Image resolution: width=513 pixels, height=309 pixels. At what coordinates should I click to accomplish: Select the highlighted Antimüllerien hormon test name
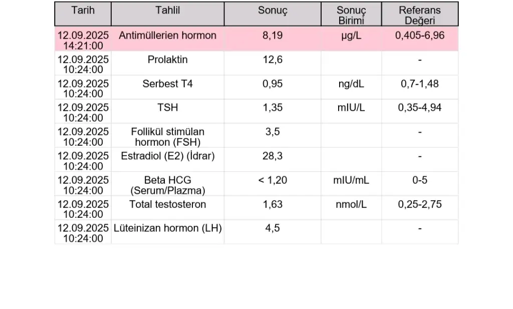[167, 36]
